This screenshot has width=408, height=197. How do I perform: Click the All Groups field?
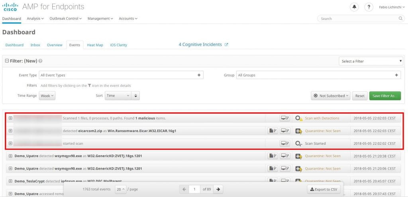coord(318,75)
